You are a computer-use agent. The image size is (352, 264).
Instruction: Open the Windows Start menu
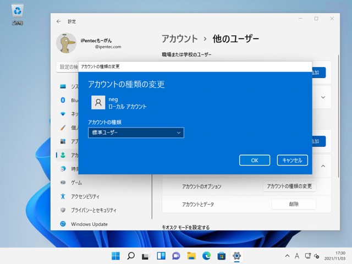click(x=116, y=256)
